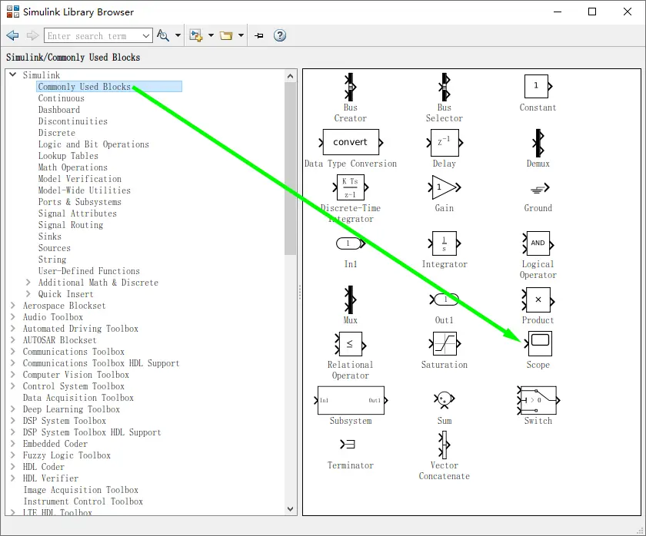Select the Integrator block
This screenshot has height=536, width=646.
445,243
